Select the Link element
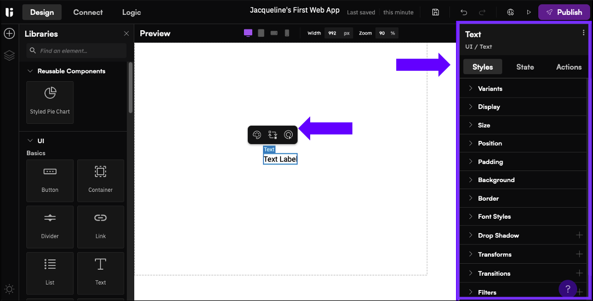The image size is (593, 301). (101, 227)
